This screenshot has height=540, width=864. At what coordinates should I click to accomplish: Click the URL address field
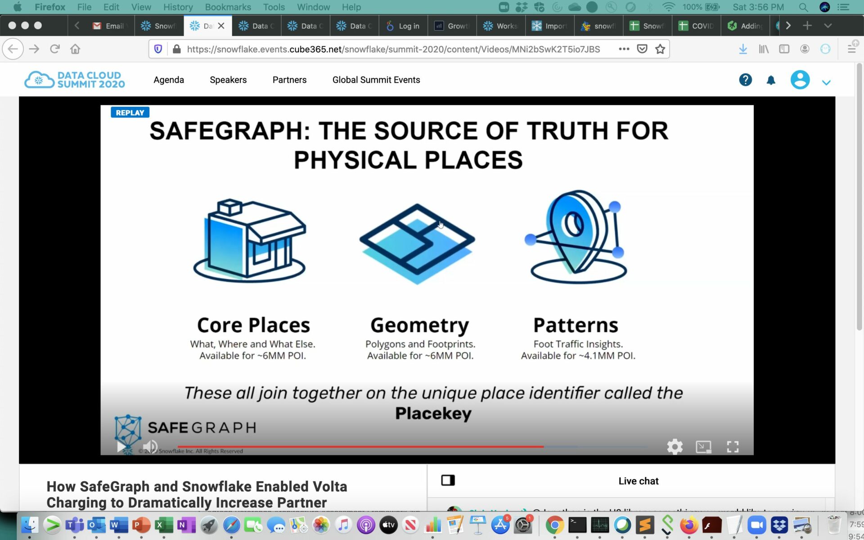(393, 49)
